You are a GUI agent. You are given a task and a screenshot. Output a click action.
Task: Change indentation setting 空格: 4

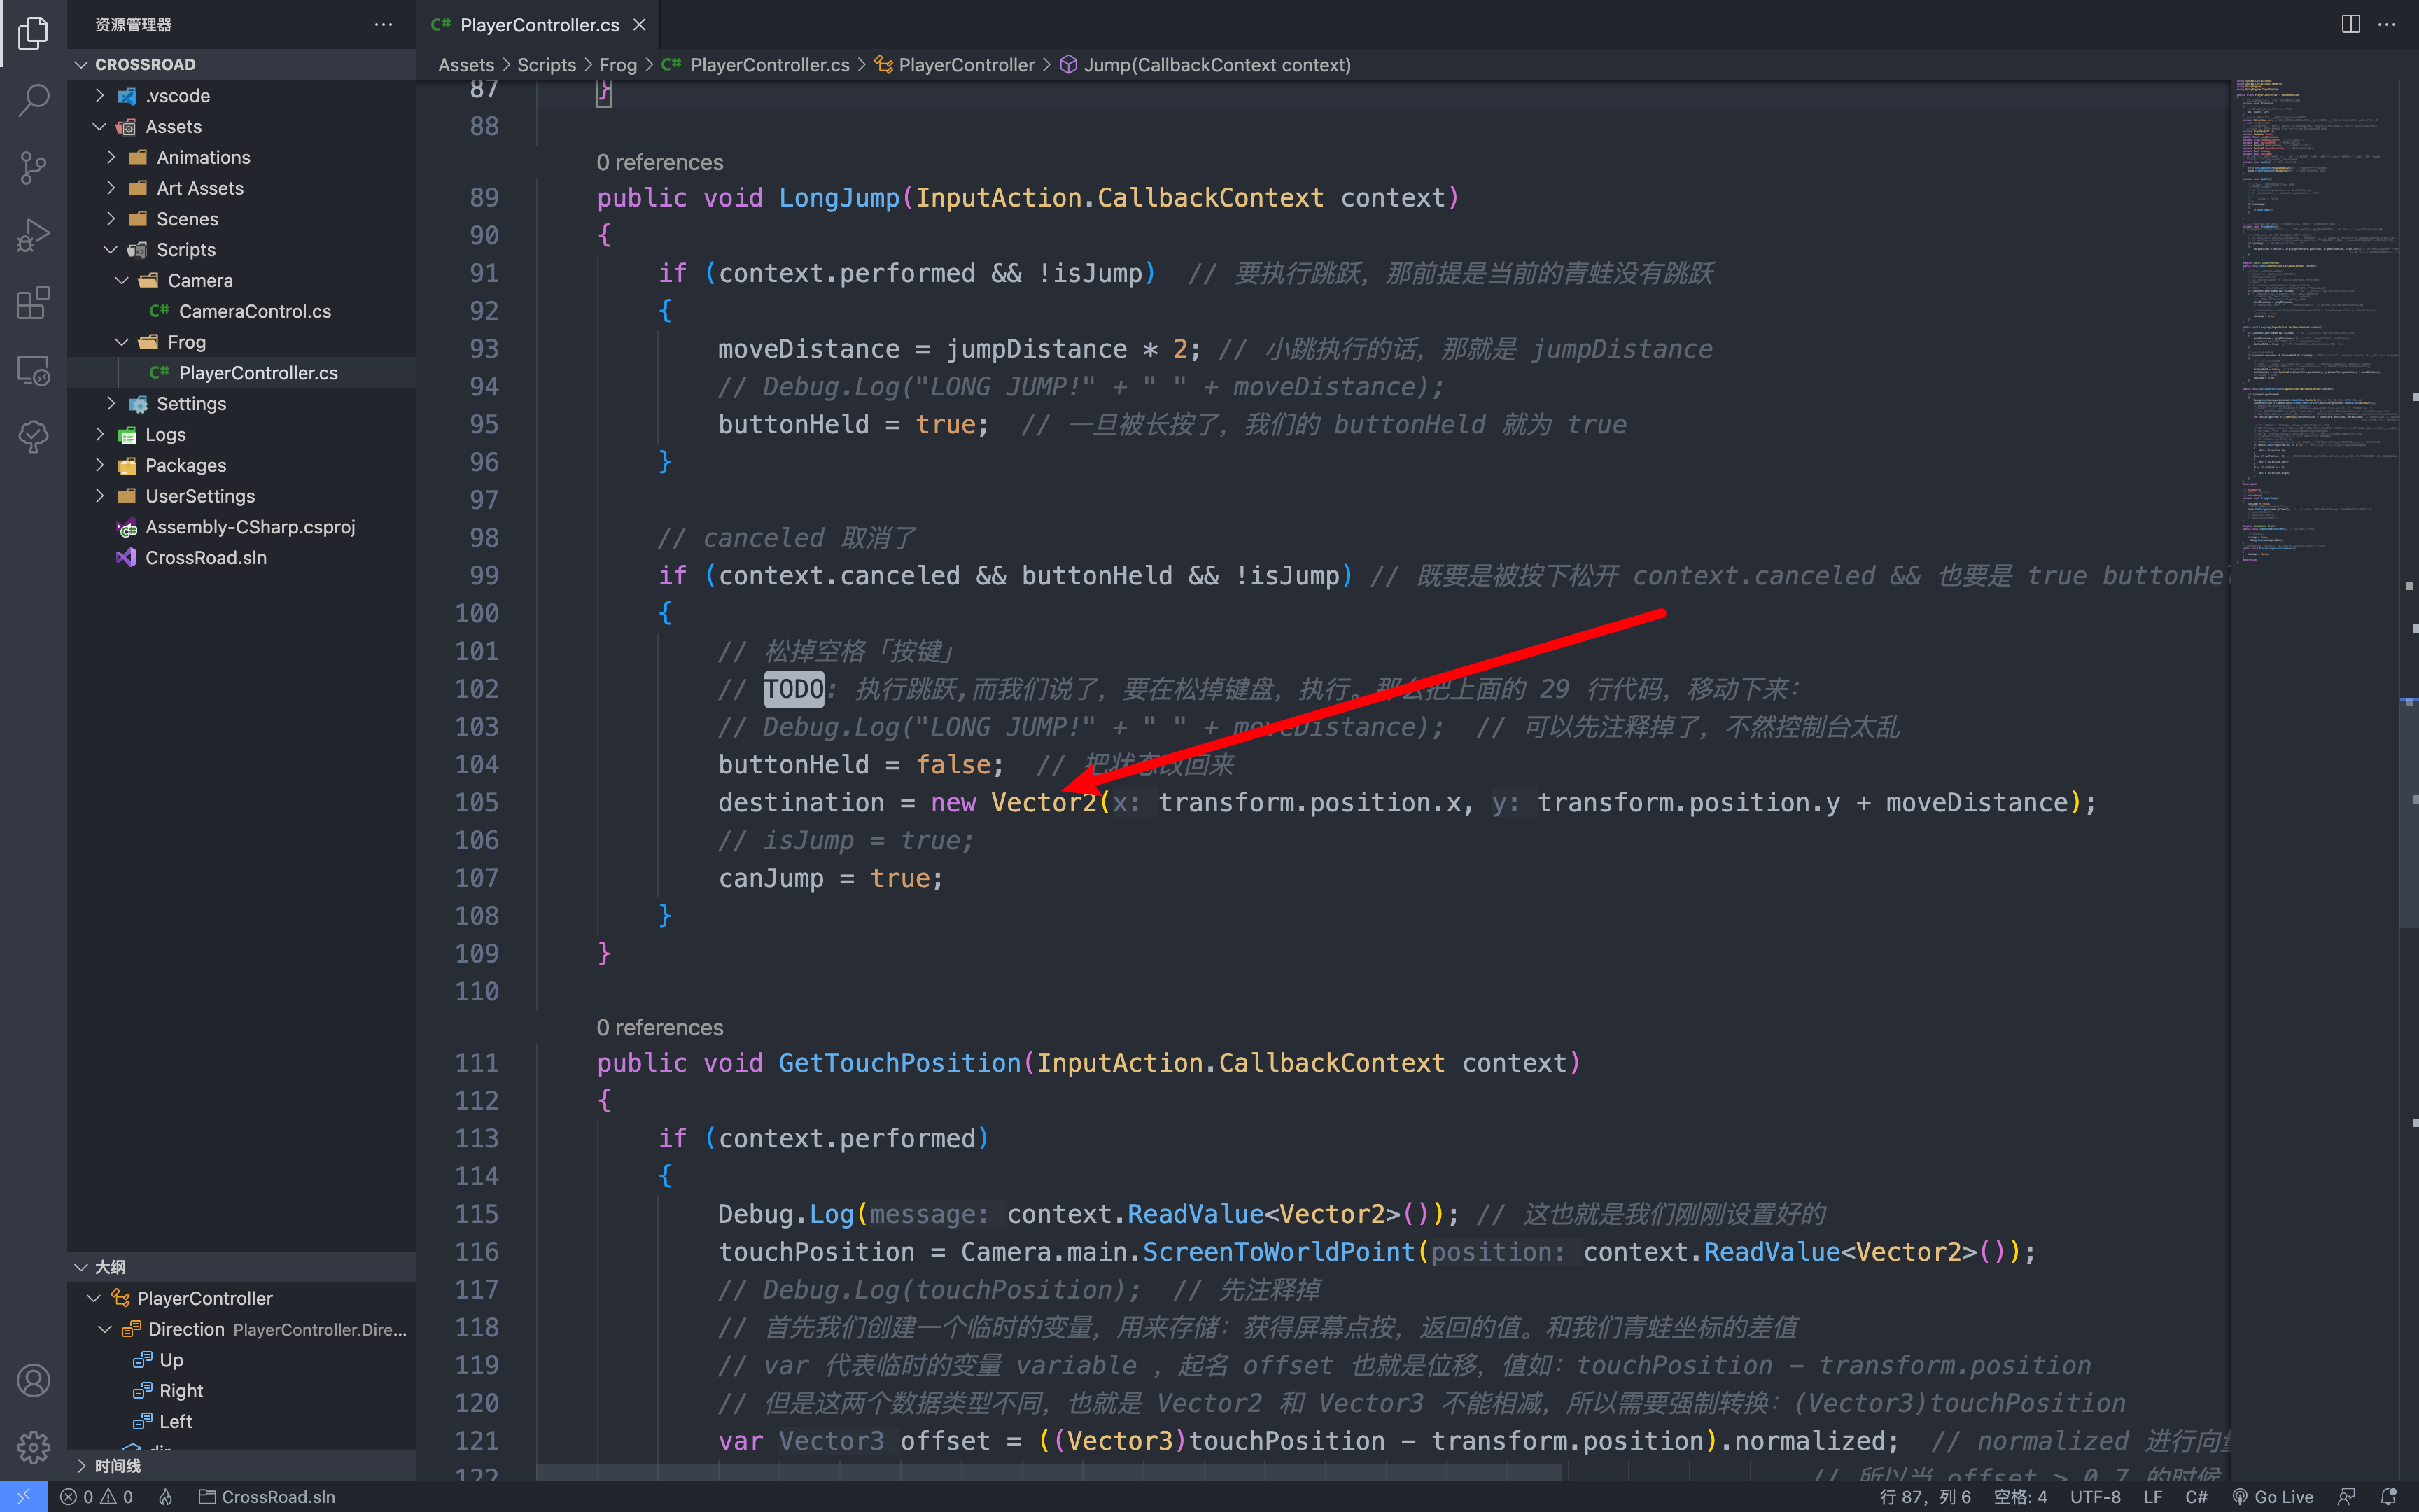(x=2020, y=1497)
